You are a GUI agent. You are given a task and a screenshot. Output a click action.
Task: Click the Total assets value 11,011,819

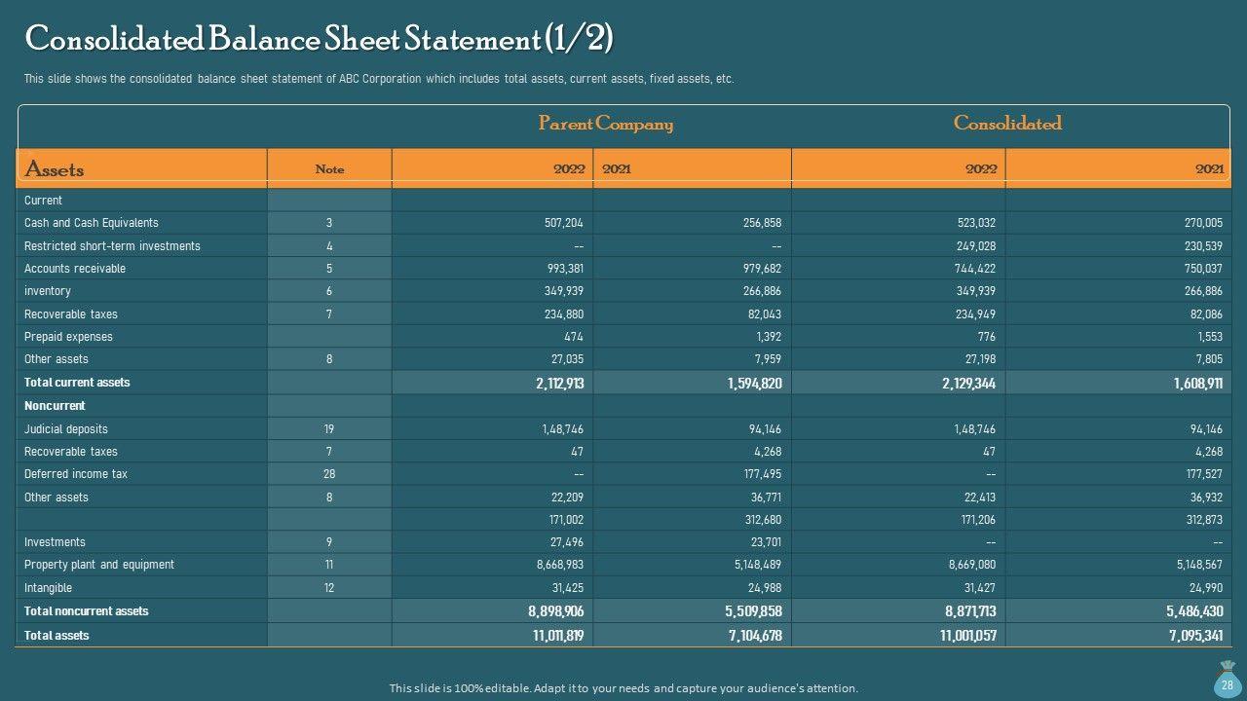(x=558, y=636)
